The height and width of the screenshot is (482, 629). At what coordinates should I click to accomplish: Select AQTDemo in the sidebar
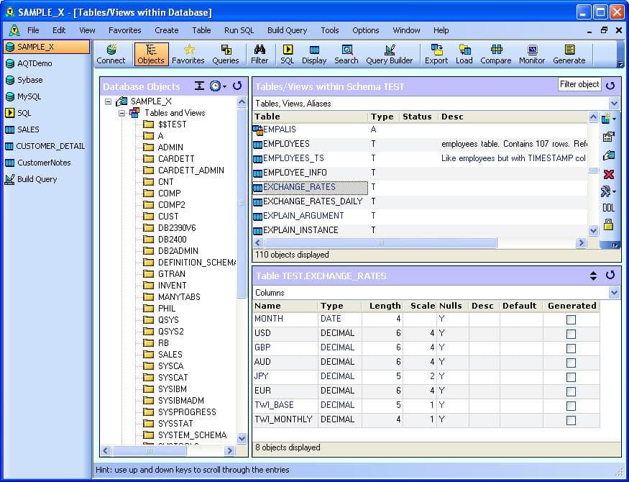coord(34,63)
